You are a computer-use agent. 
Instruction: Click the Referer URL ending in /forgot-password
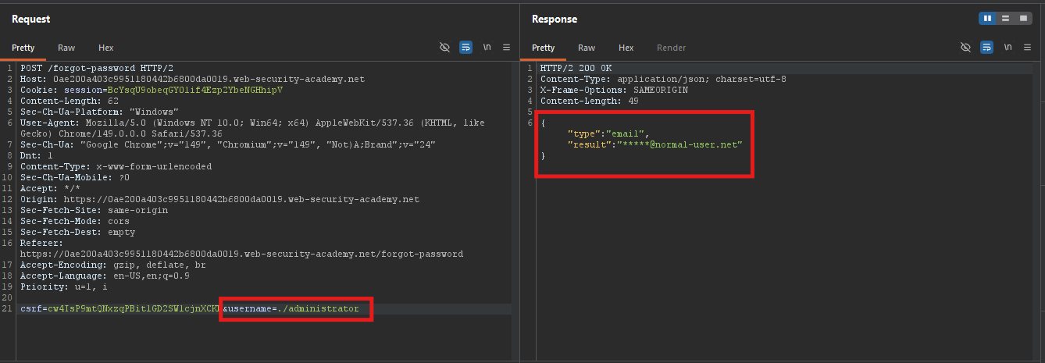[241, 254]
